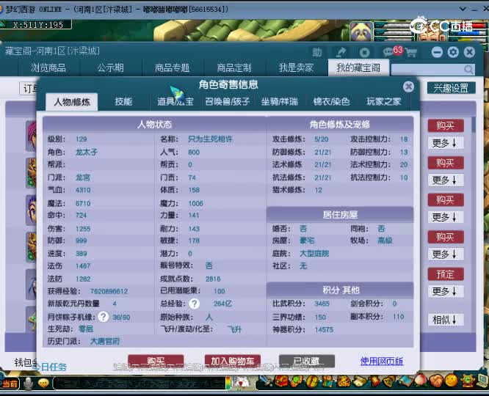Click the question mark beside 总经验
Screen dimensions: 489x396
coord(195,304)
